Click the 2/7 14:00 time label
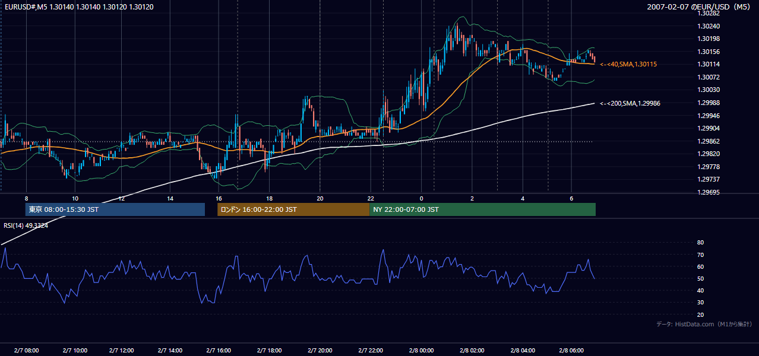The height and width of the screenshot is (356, 759). (170, 350)
